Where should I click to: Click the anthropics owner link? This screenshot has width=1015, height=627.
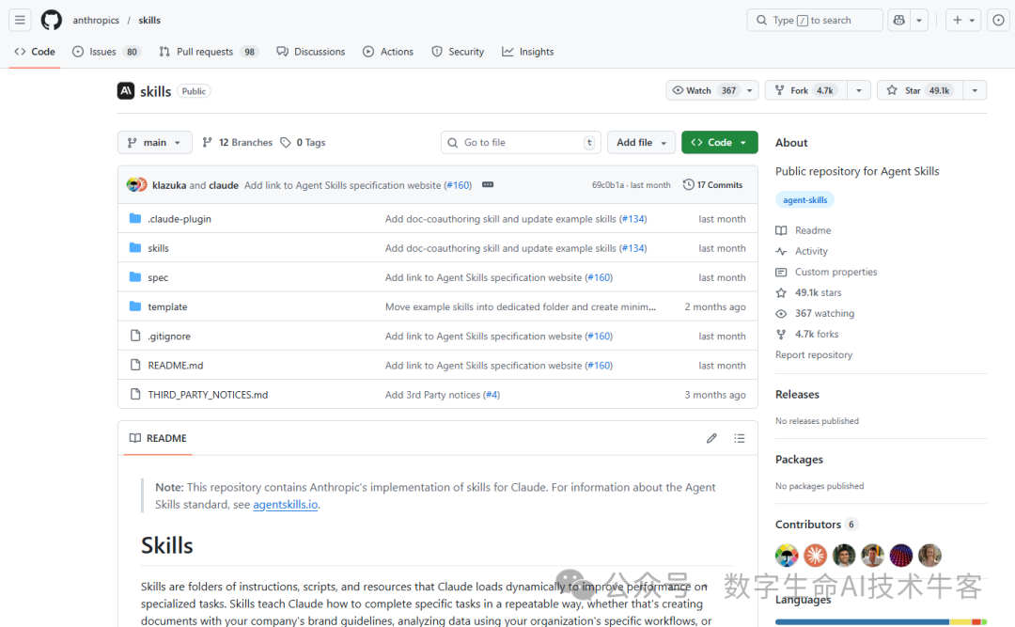(96, 20)
